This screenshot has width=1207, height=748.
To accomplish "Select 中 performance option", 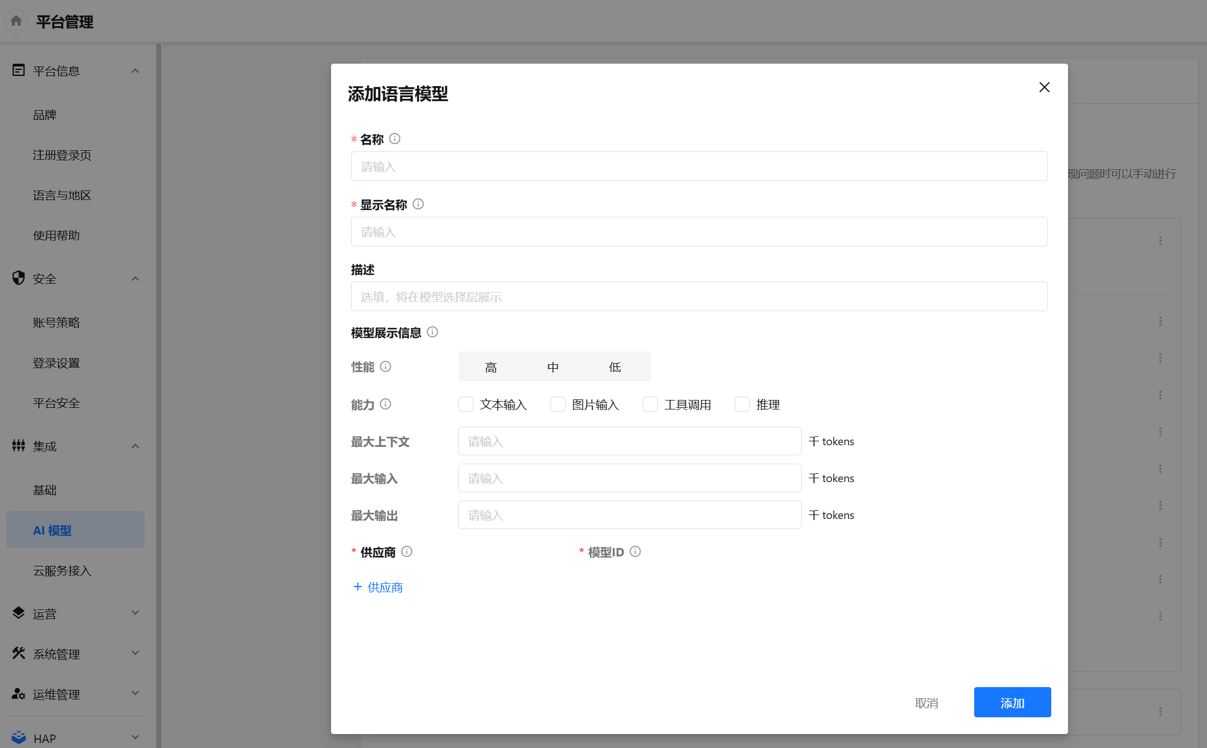I will click(553, 367).
